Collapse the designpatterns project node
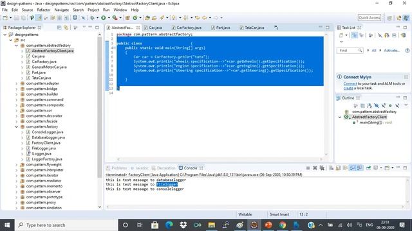 click(x=5, y=35)
